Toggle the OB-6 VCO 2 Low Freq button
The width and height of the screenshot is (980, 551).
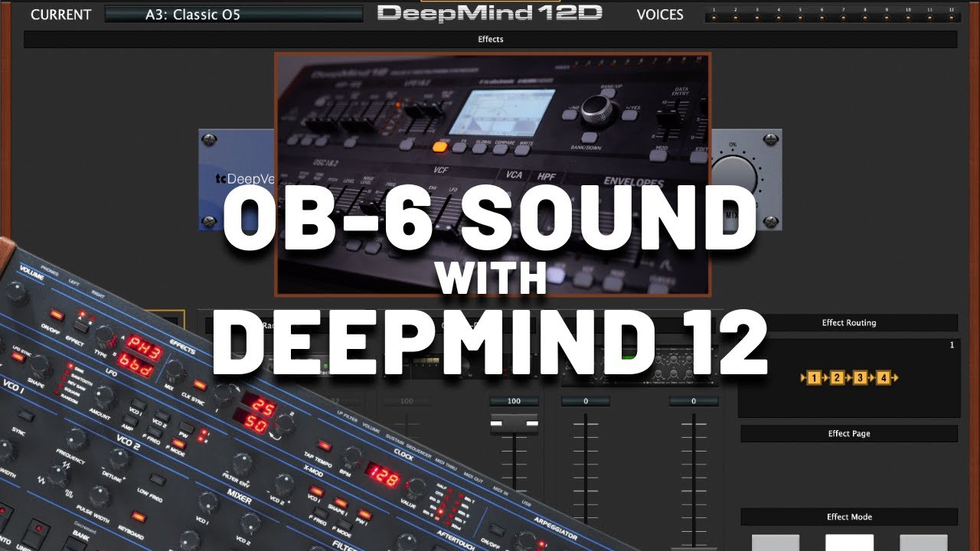(x=158, y=480)
